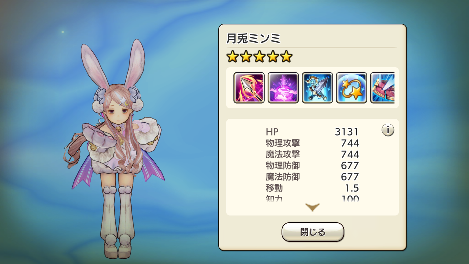Tap the third gold rarity star
The height and width of the screenshot is (264, 469).
260,57
